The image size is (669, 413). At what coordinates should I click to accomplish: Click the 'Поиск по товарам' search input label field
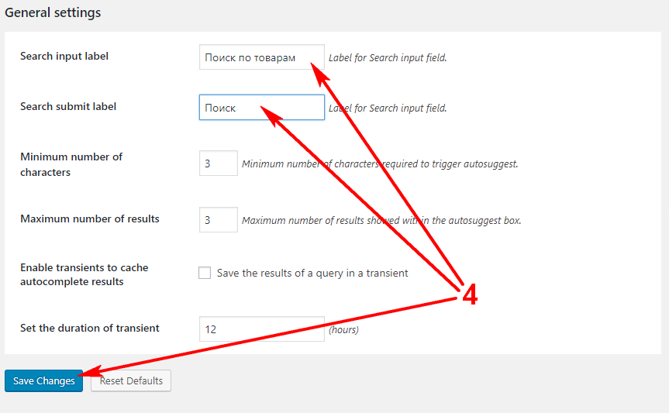tap(261, 57)
